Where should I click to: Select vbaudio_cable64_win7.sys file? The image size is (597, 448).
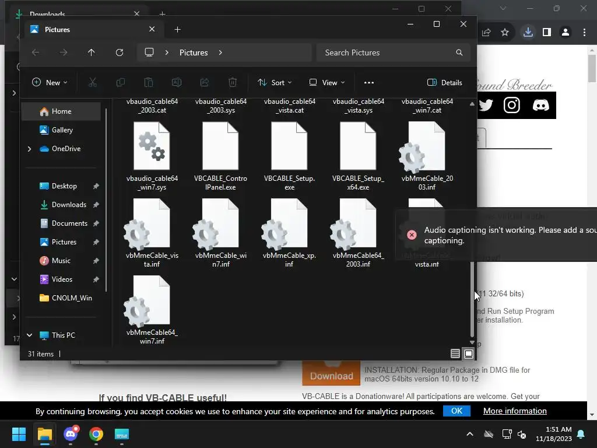[x=152, y=156]
